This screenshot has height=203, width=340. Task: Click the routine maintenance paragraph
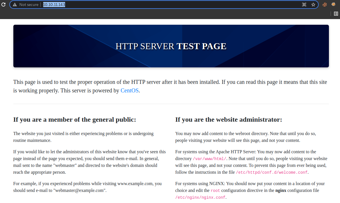(83, 137)
